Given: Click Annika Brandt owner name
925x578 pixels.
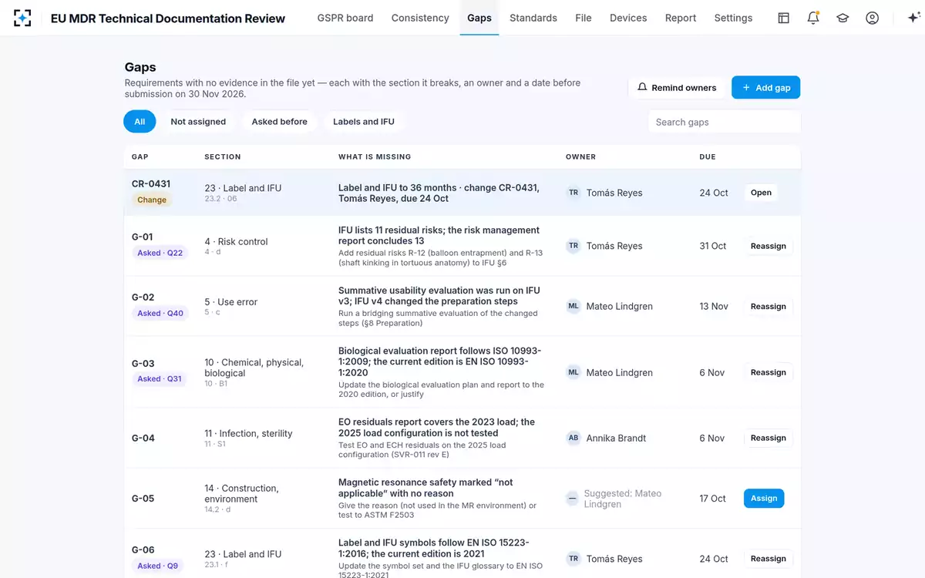Looking at the screenshot, I should click(617, 438).
